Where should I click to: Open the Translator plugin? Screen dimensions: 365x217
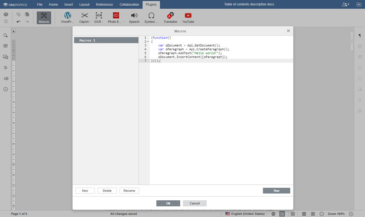point(170,17)
